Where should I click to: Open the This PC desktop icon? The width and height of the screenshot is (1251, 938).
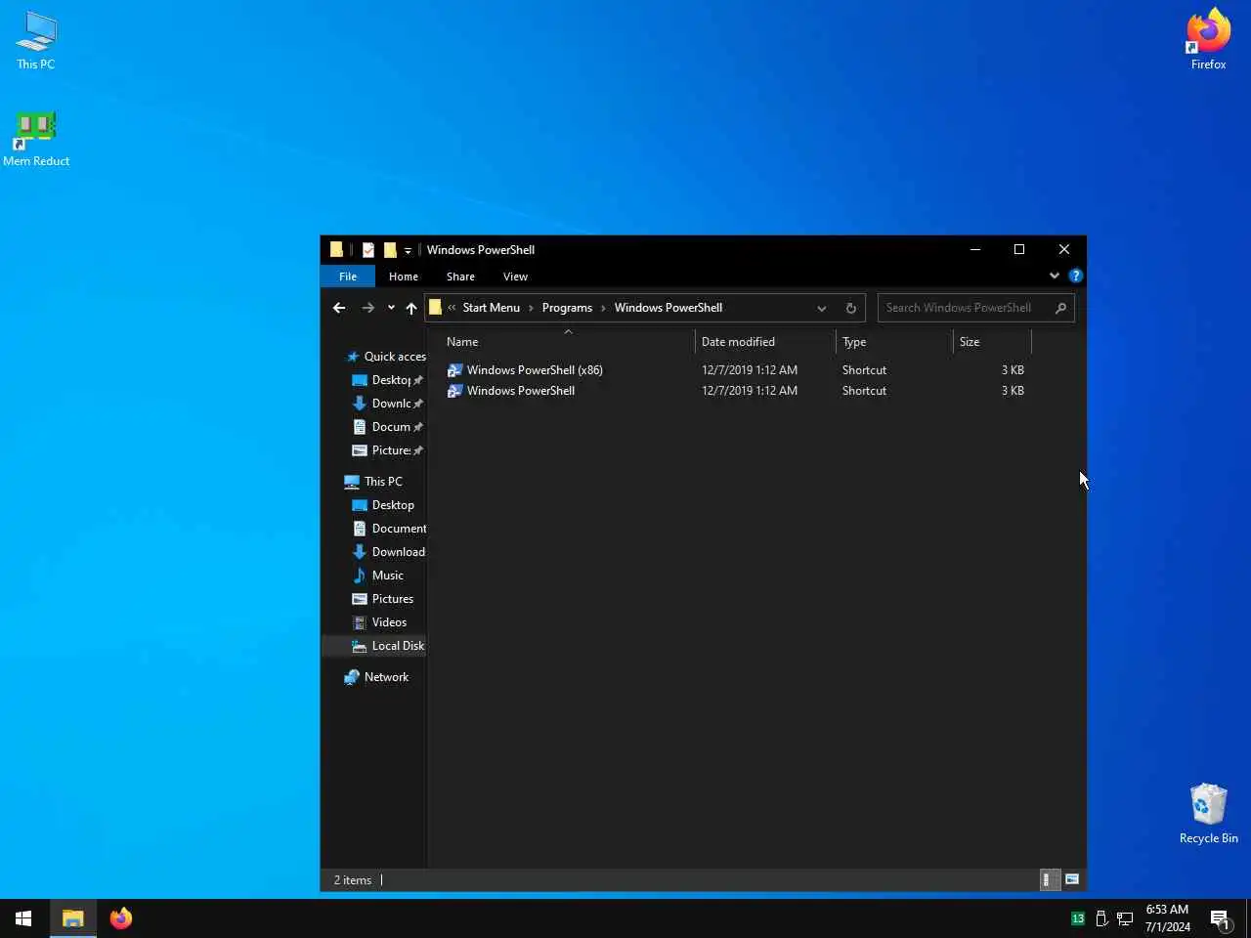coord(36,41)
